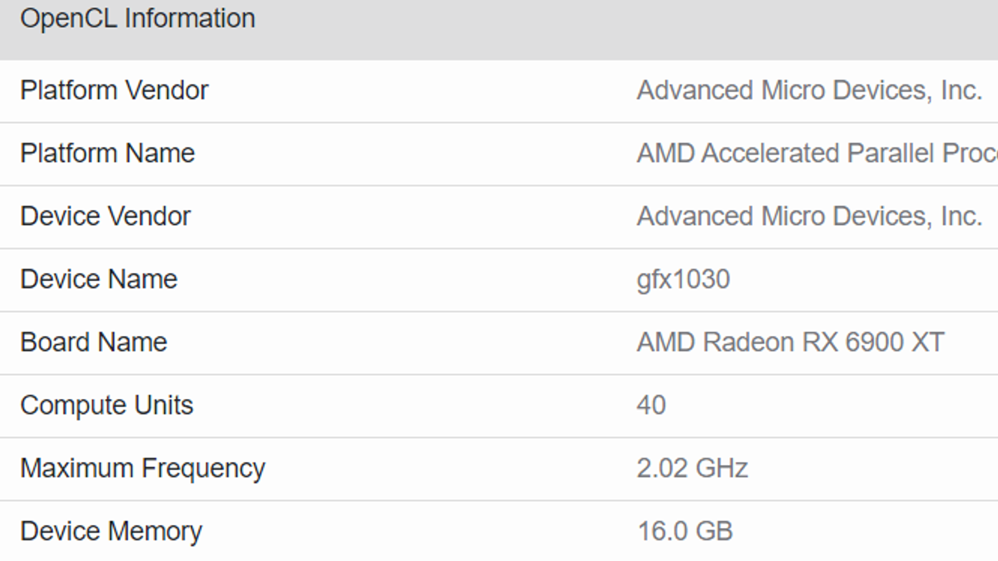Screen dimensions: 998x561
Task: Select Advanced Micro Devices value in Device Vendor row
Action: (x=809, y=216)
